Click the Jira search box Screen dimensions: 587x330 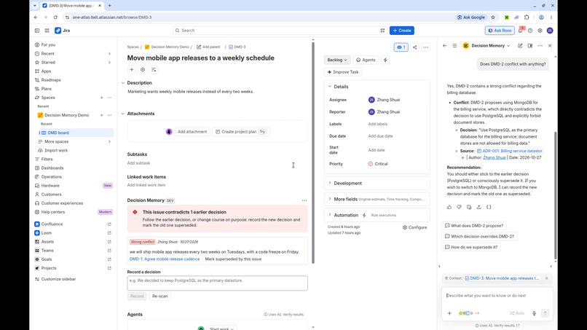click(280, 31)
